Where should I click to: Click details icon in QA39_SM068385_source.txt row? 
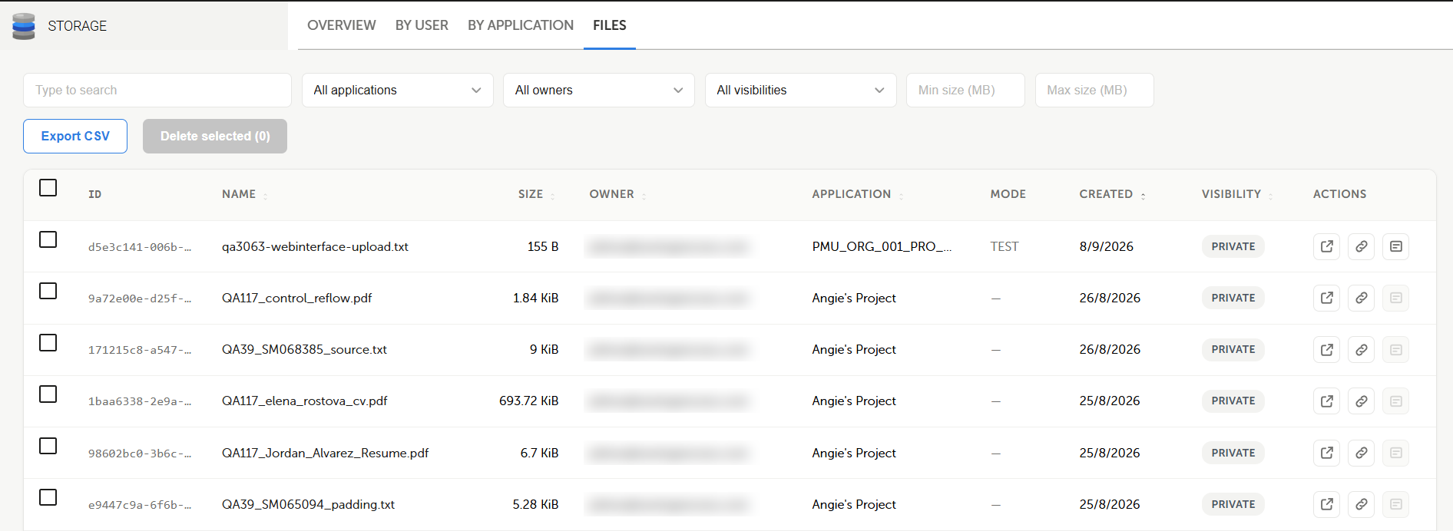click(x=1395, y=350)
